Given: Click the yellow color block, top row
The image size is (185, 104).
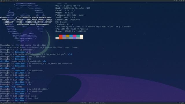Looking at the screenshot, I should click(x=68, y=36).
